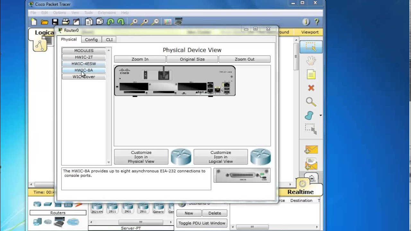Switch to the CLI tab
This screenshot has width=411, height=231.
click(109, 39)
